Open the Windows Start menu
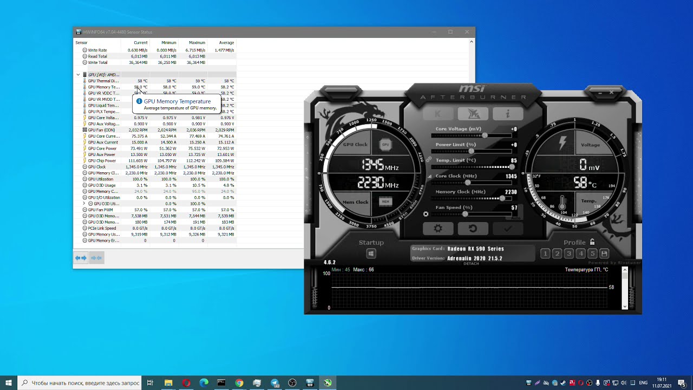693x390 pixels. pos(8,383)
